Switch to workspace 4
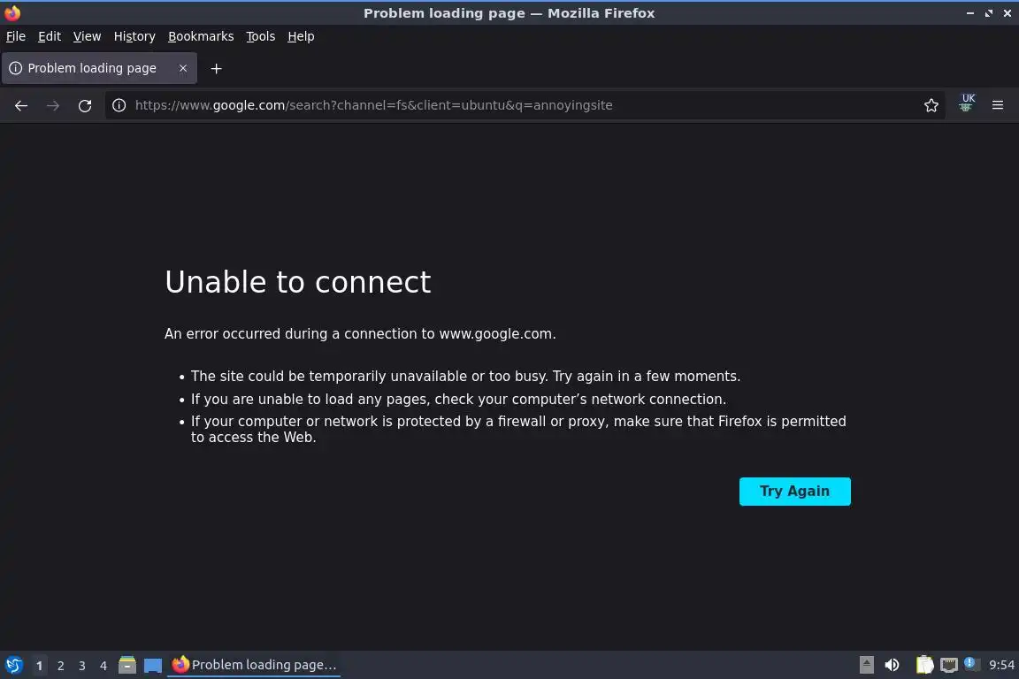The width and height of the screenshot is (1019, 679). coord(103,666)
